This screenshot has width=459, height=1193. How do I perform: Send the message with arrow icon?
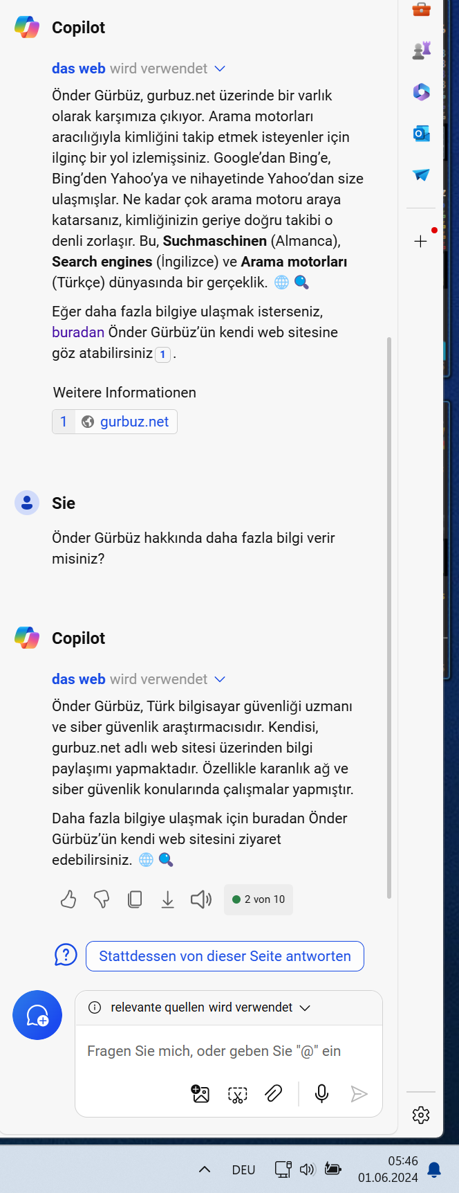pyautogui.click(x=359, y=1094)
